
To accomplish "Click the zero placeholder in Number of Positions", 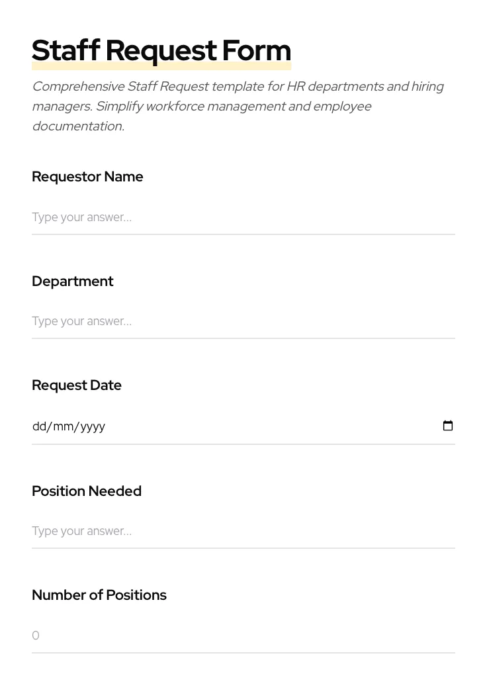I will (36, 636).
